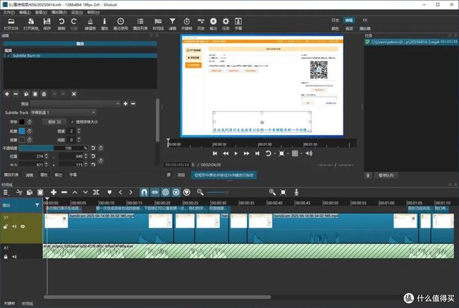The image size is (459, 308).
Task: Zoom the timeline to fit
Action: 283,192
